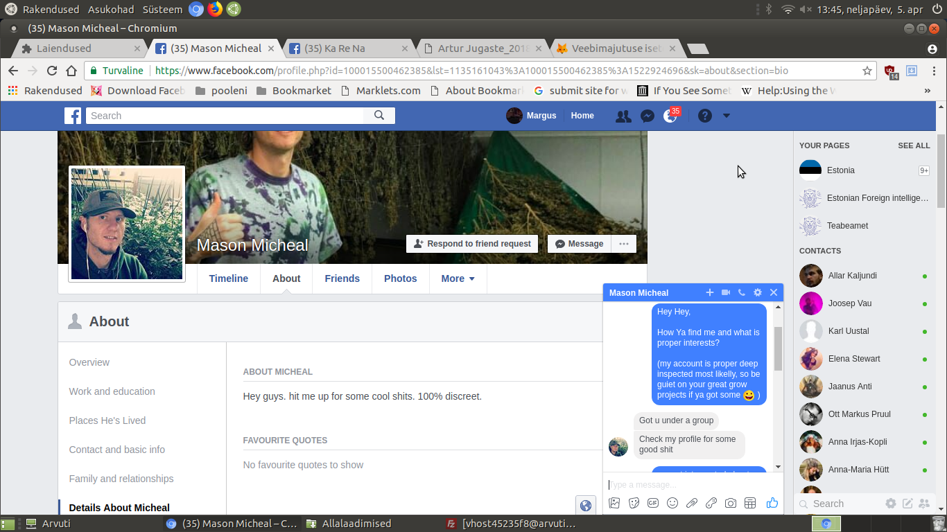Open chat options gear in Mason Micheal chat
Image resolution: width=947 pixels, height=532 pixels.
click(758, 293)
